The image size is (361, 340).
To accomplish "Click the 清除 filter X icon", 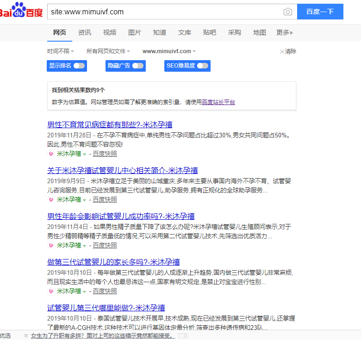I will 282,51.
